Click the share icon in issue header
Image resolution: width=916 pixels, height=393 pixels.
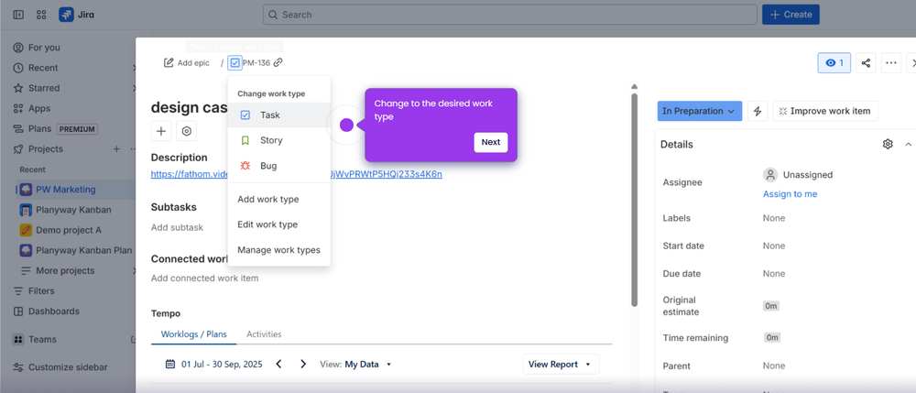[x=866, y=63]
